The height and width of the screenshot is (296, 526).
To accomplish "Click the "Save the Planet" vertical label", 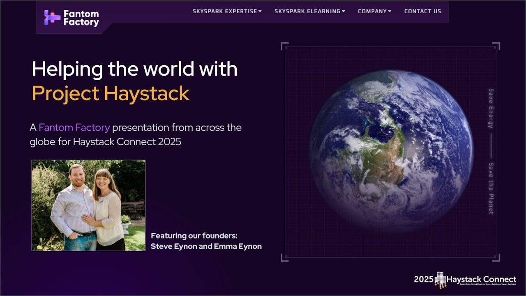I will click(x=491, y=188).
